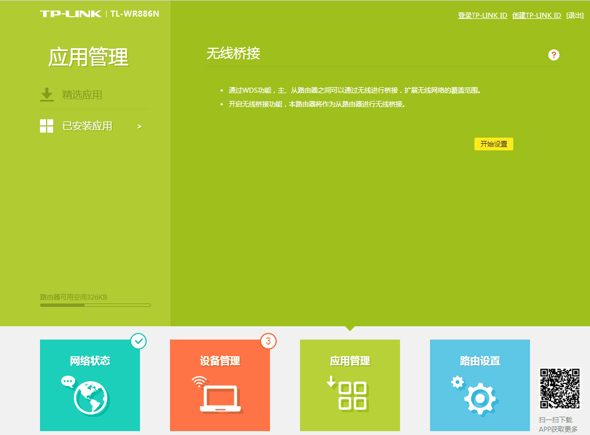Click the router storage space progress bar
This screenshot has width=590, height=435.
tap(95, 305)
